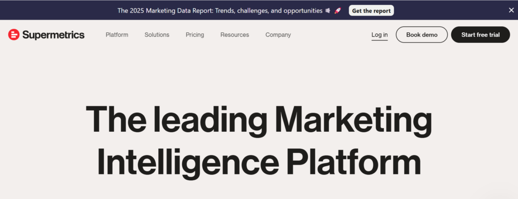518x199 pixels.
Task: Click the Log in link
Action: coord(379,35)
